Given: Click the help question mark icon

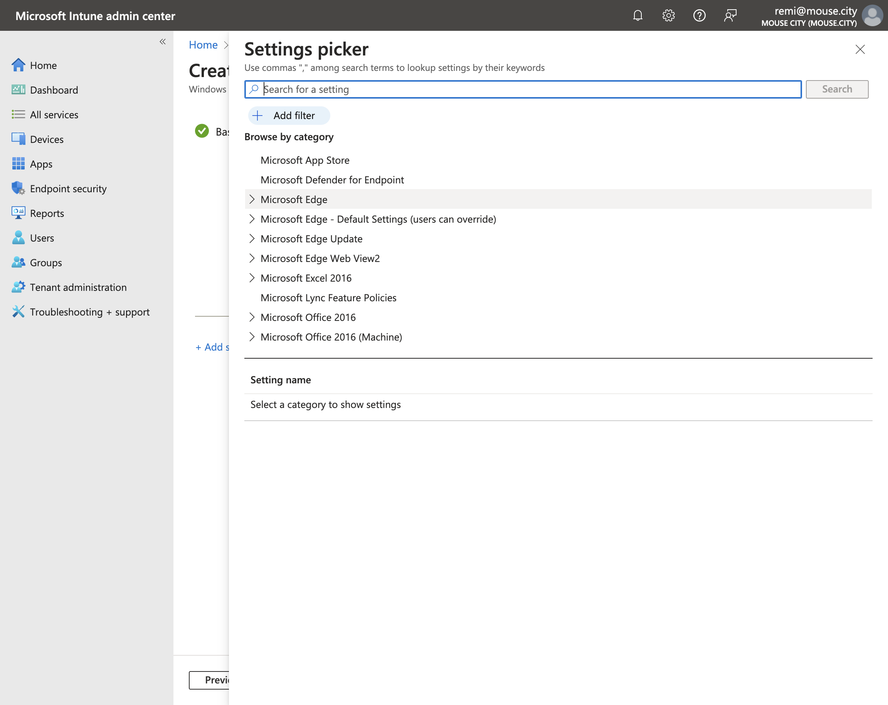Looking at the screenshot, I should (700, 16).
